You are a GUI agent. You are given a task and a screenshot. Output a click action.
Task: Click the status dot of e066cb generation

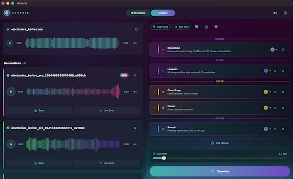[x=8, y=76]
